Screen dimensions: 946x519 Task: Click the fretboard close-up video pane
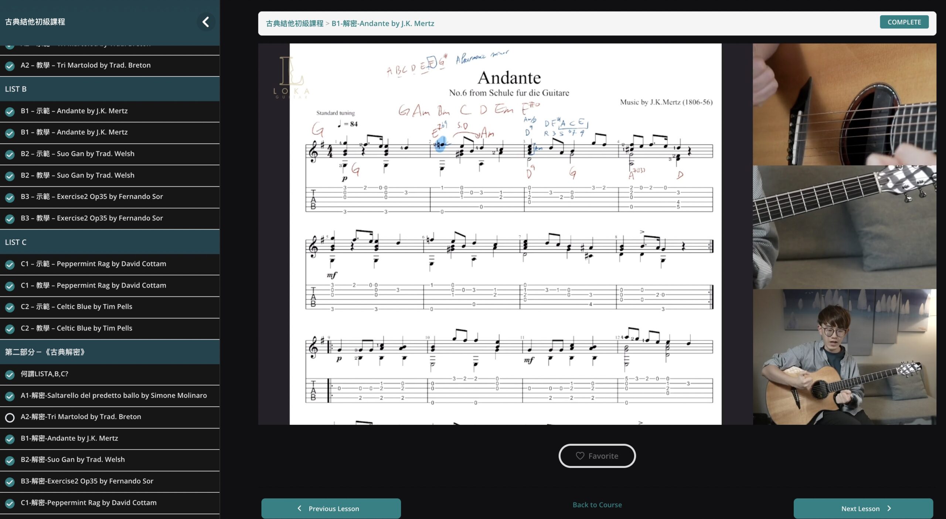tap(844, 227)
